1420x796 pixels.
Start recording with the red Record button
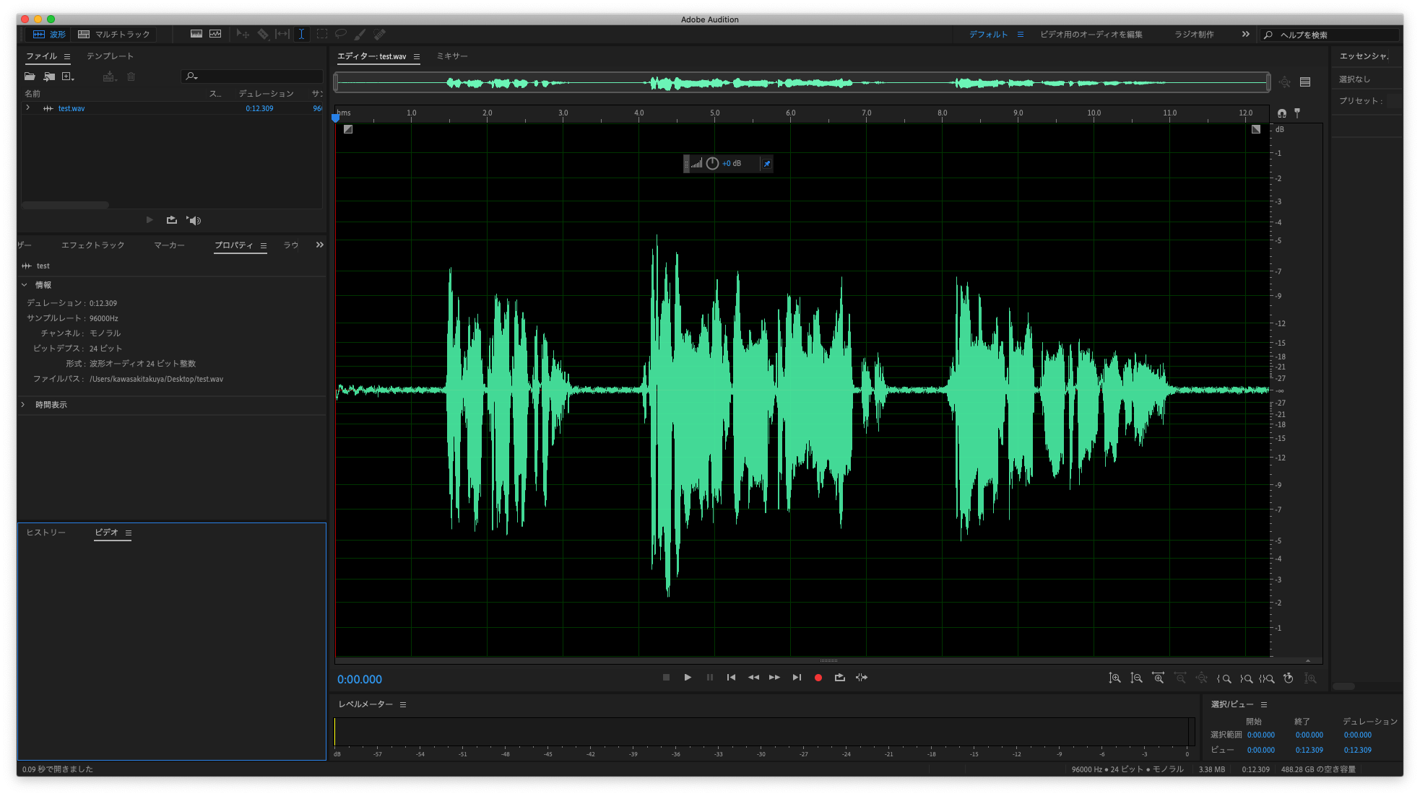click(x=818, y=678)
